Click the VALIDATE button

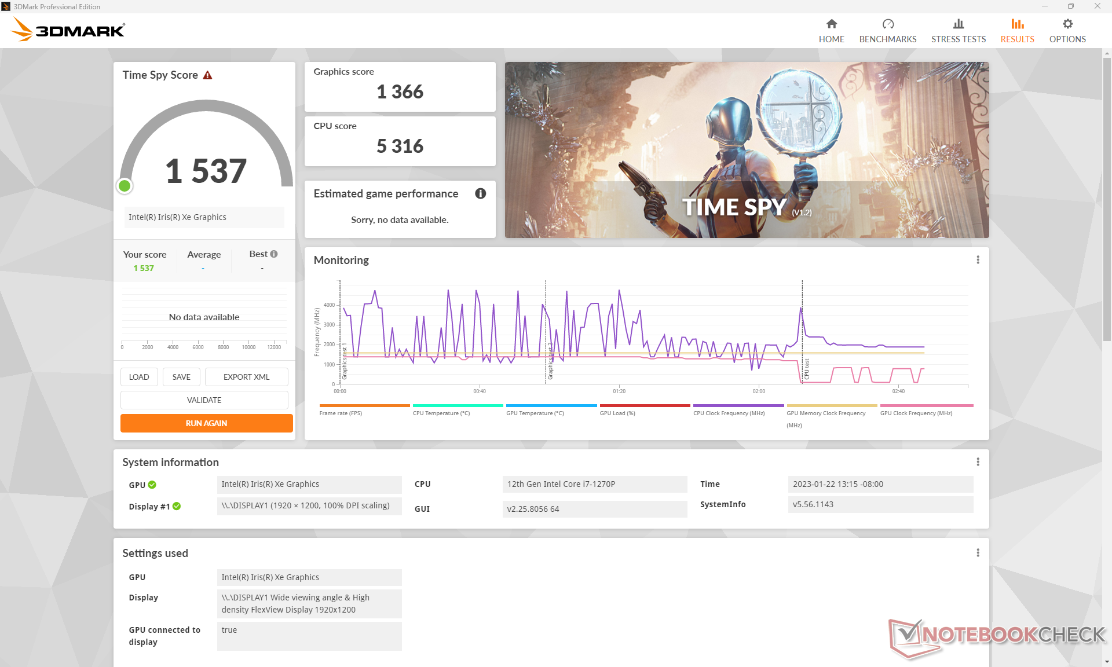(x=204, y=400)
